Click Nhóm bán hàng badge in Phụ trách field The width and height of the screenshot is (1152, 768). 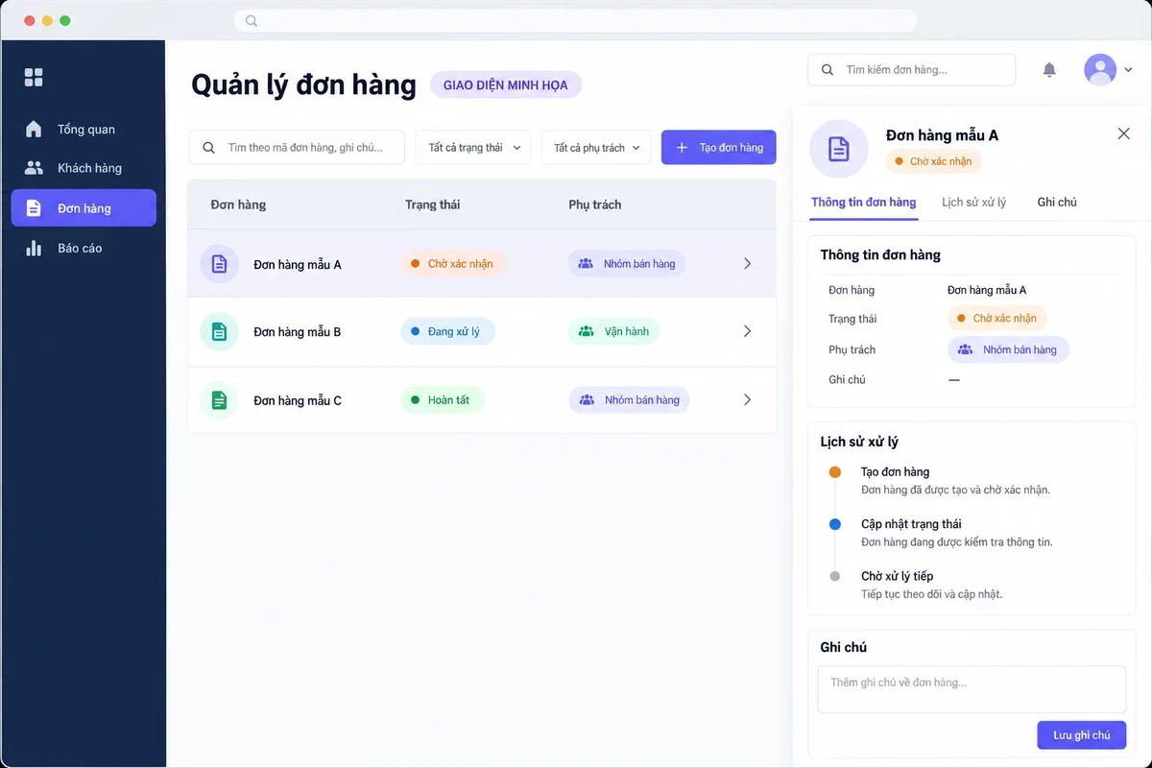pyautogui.click(x=1008, y=349)
